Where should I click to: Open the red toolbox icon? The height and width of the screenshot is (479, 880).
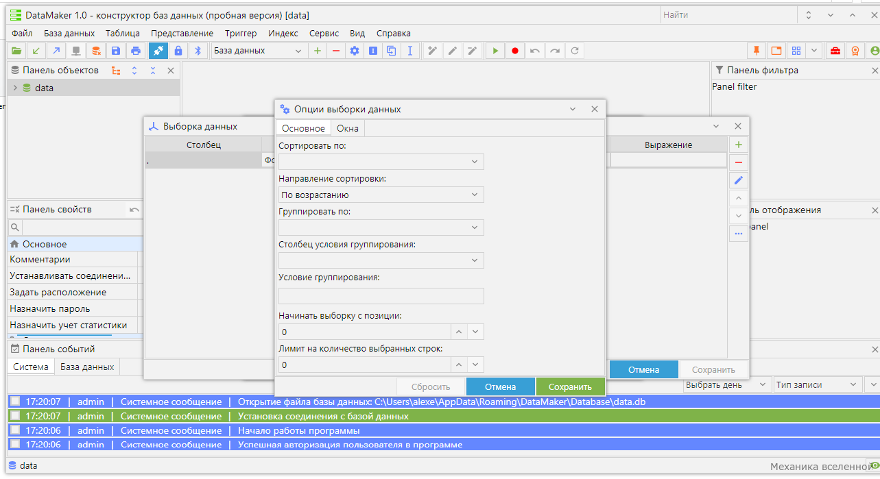tap(835, 51)
